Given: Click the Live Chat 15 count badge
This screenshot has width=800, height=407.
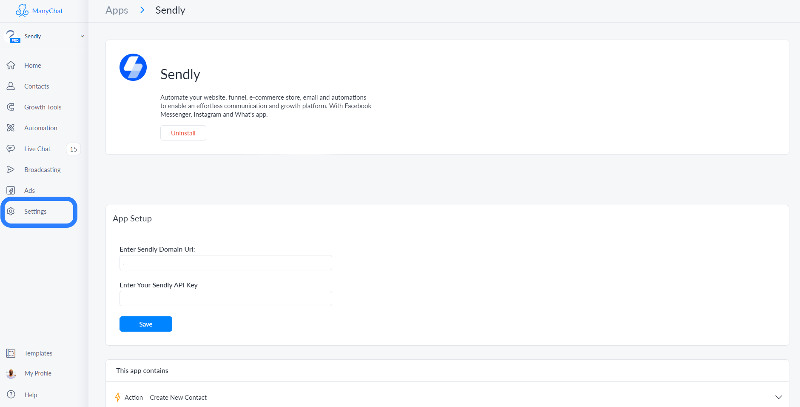Looking at the screenshot, I should [x=74, y=149].
